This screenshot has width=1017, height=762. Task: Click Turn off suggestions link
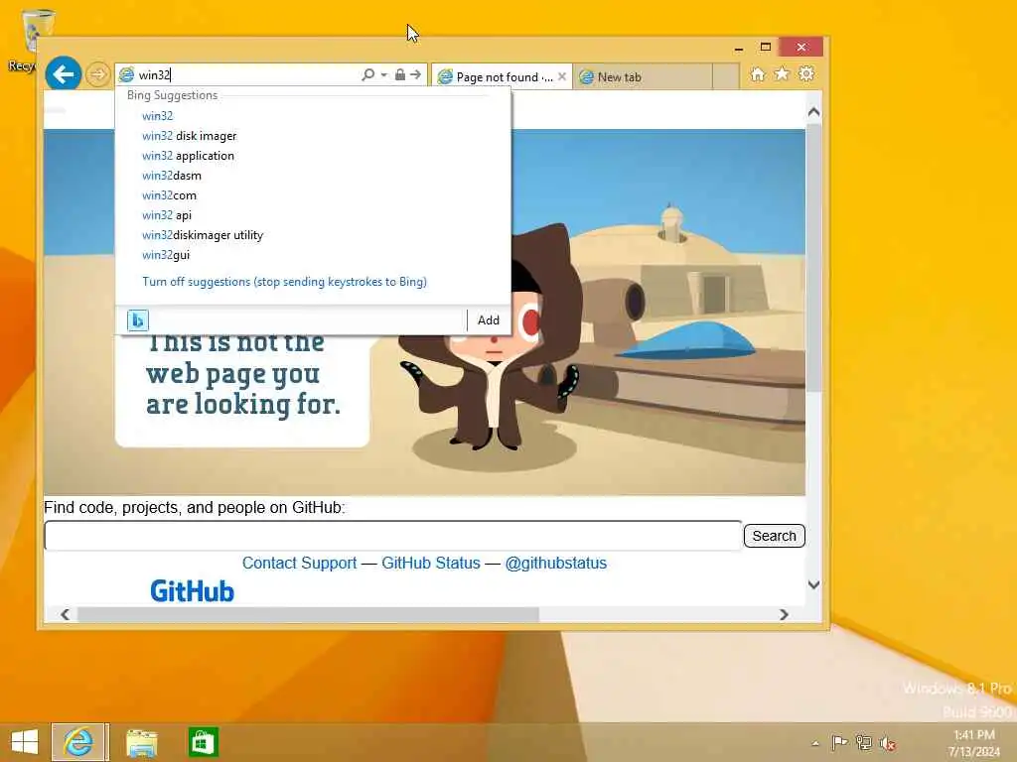pos(284,282)
